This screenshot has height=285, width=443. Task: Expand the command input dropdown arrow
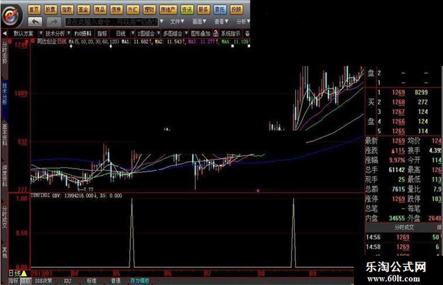162,22
